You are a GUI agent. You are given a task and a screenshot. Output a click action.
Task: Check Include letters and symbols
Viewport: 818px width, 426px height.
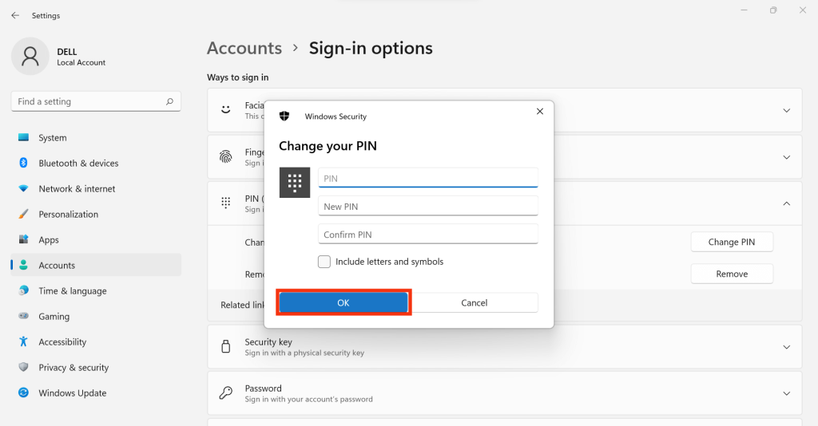tap(324, 262)
